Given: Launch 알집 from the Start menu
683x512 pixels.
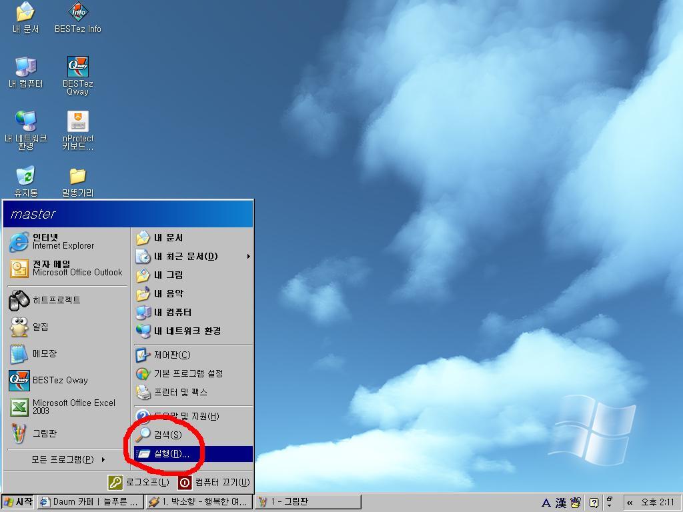Looking at the screenshot, I should coord(67,327).
